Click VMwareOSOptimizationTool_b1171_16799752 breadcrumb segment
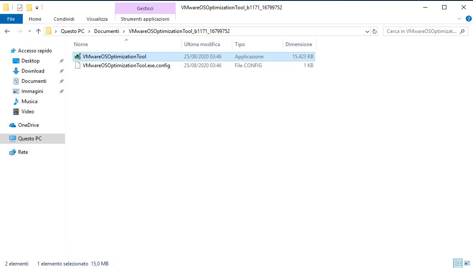Screen dimensions: 473x268 coord(179,31)
